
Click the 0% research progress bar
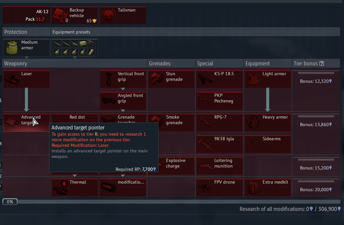(x=171, y=202)
